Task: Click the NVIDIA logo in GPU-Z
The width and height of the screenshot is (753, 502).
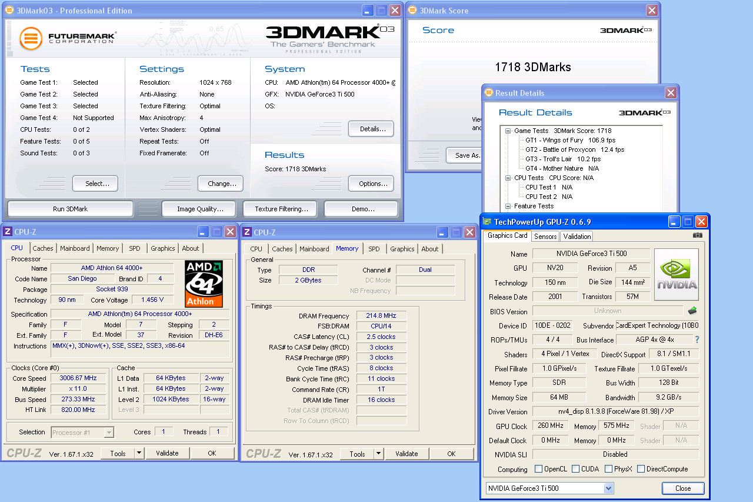Action: [x=677, y=274]
